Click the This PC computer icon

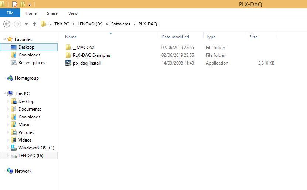10,94
